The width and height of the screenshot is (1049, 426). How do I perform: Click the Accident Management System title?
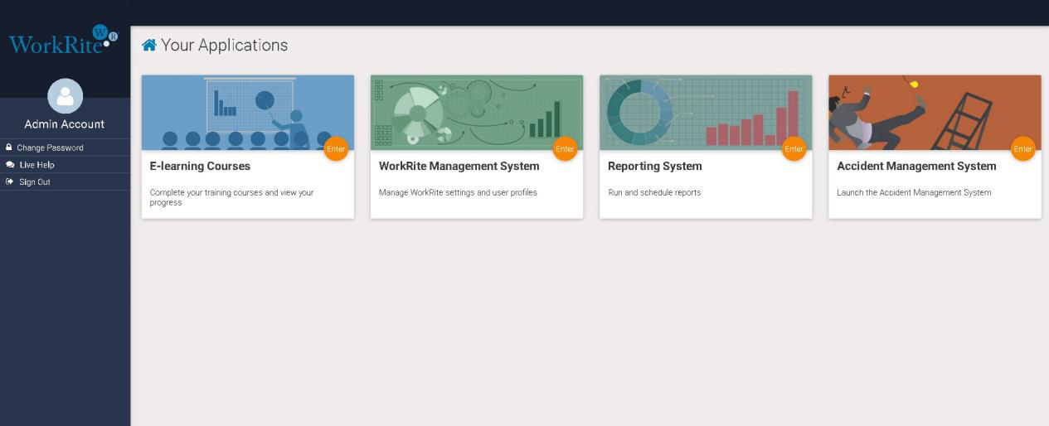(x=916, y=167)
